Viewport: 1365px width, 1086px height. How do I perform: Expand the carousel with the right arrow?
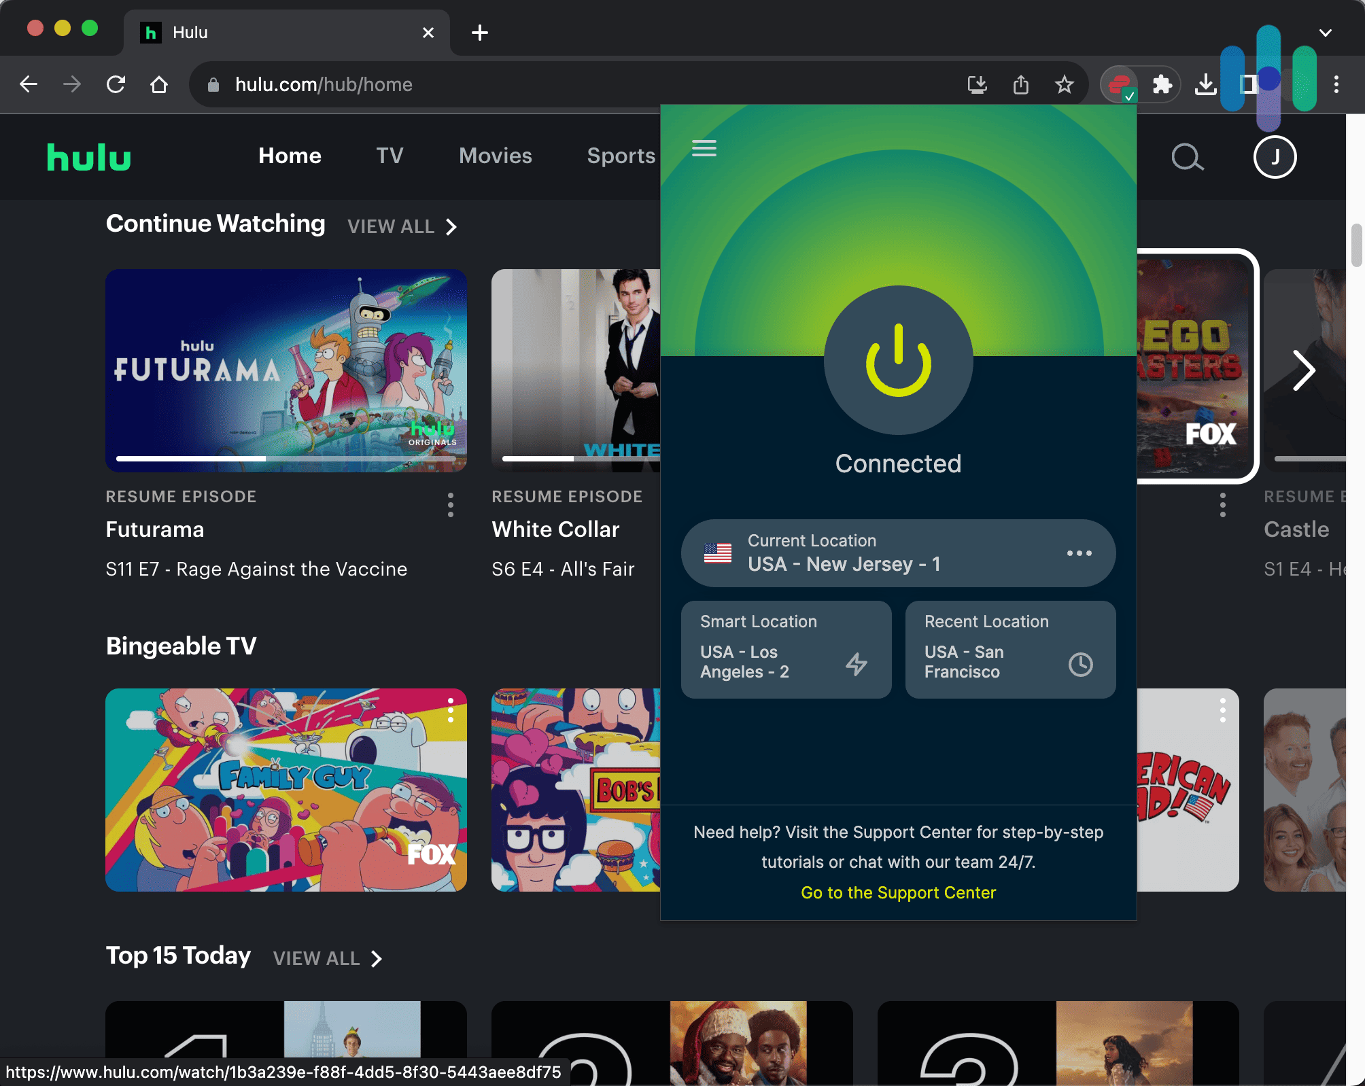1304,371
